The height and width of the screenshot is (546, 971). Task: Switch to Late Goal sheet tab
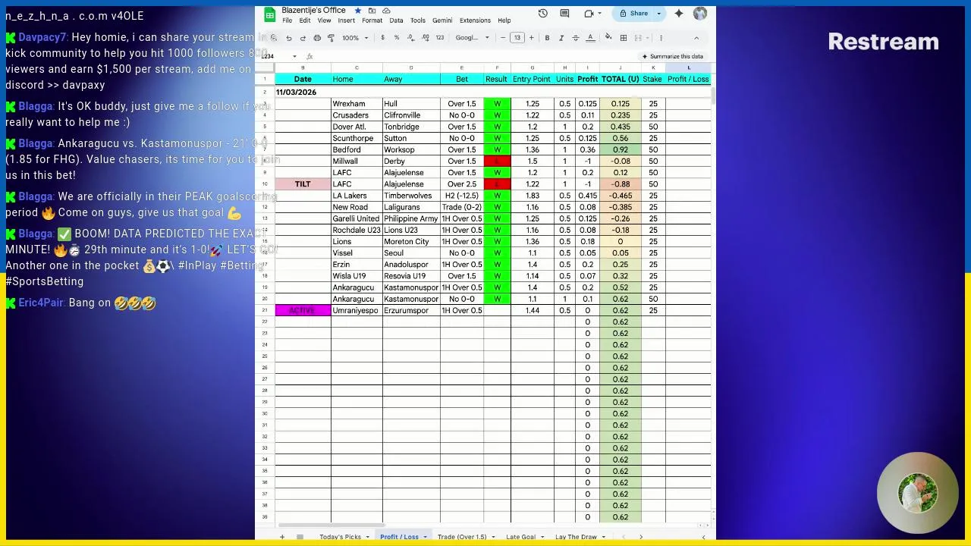(x=520, y=537)
